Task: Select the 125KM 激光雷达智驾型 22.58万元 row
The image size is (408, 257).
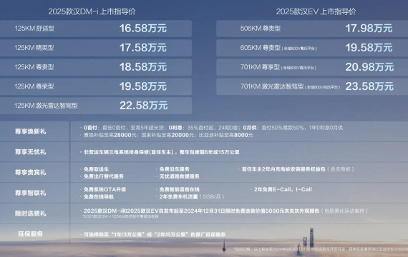Action: 96,106
